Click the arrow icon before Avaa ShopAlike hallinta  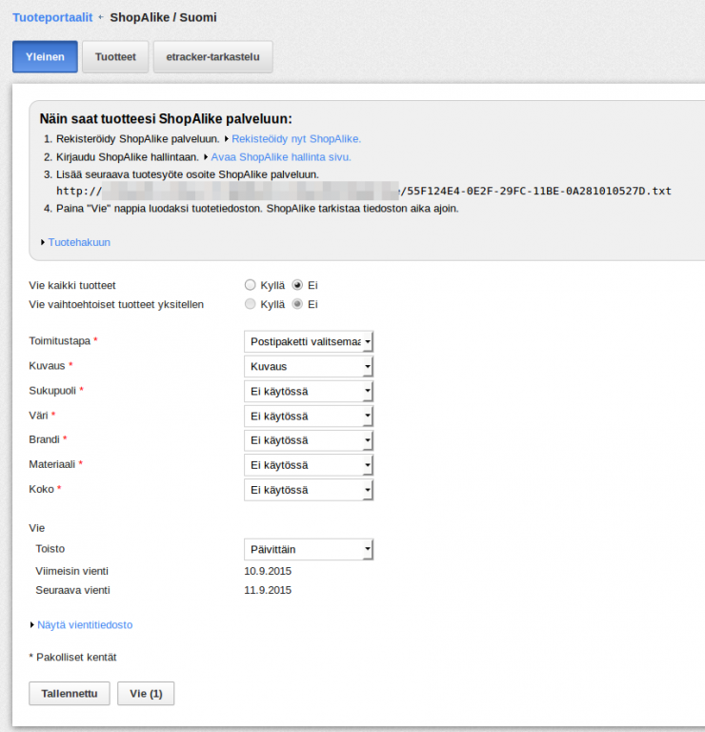point(206,157)
